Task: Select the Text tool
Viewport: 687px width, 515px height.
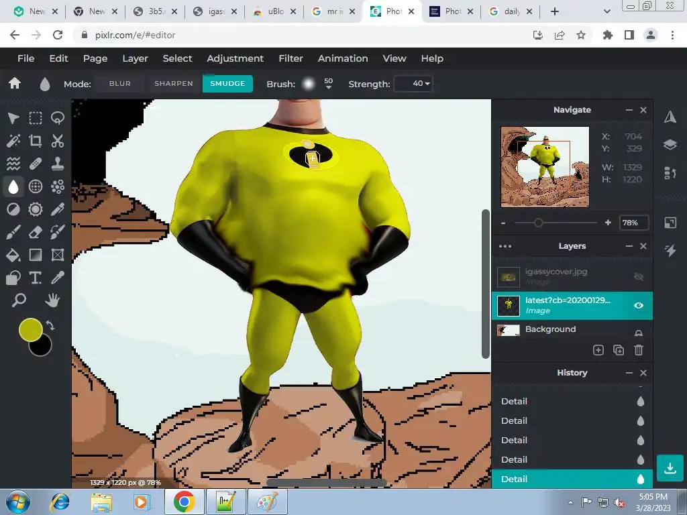Action: [x=36, y=278]
